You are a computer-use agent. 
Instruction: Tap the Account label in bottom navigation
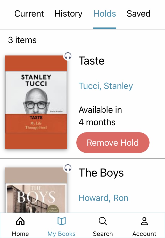(144, 234)
